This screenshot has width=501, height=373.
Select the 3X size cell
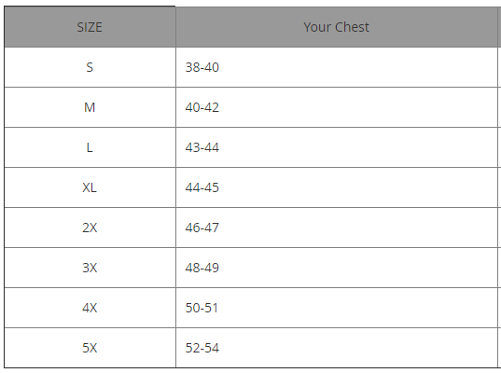[90, 268]
